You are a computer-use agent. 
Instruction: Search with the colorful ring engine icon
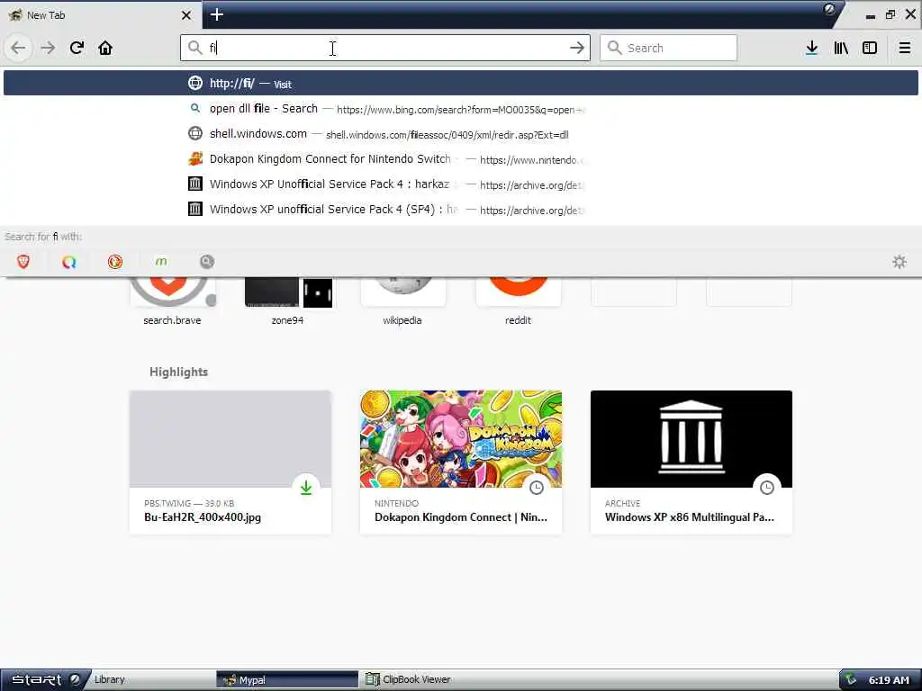(x=69, y=262)
